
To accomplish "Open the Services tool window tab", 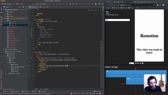I will click(26, 91).
